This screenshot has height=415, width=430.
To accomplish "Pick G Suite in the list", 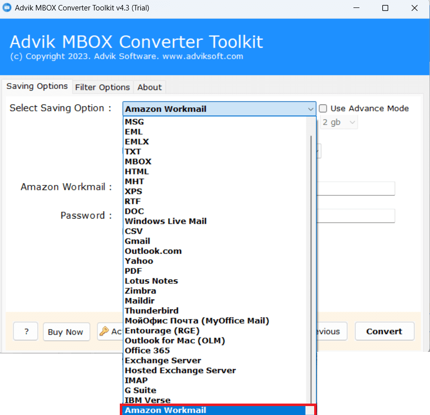I will (x=215, y=390).
